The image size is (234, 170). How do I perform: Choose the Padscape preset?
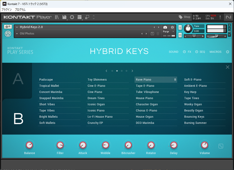[x=59, y=80]
